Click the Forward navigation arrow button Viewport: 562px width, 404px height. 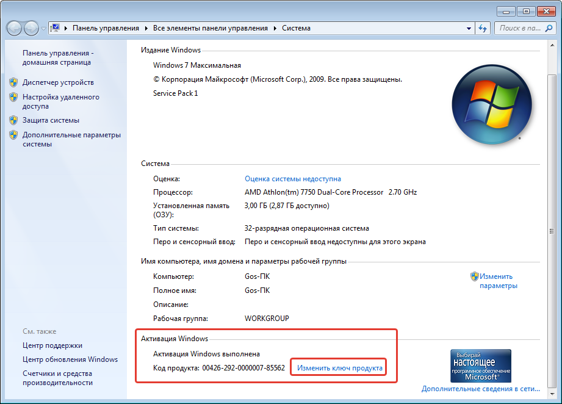(x=31, y=28)
